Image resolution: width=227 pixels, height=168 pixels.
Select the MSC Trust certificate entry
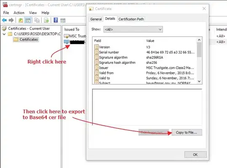coord(75,36)
